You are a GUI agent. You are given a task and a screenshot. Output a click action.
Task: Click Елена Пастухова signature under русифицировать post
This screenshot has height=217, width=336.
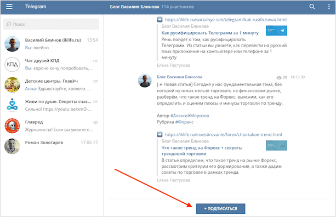click(173, 65)
